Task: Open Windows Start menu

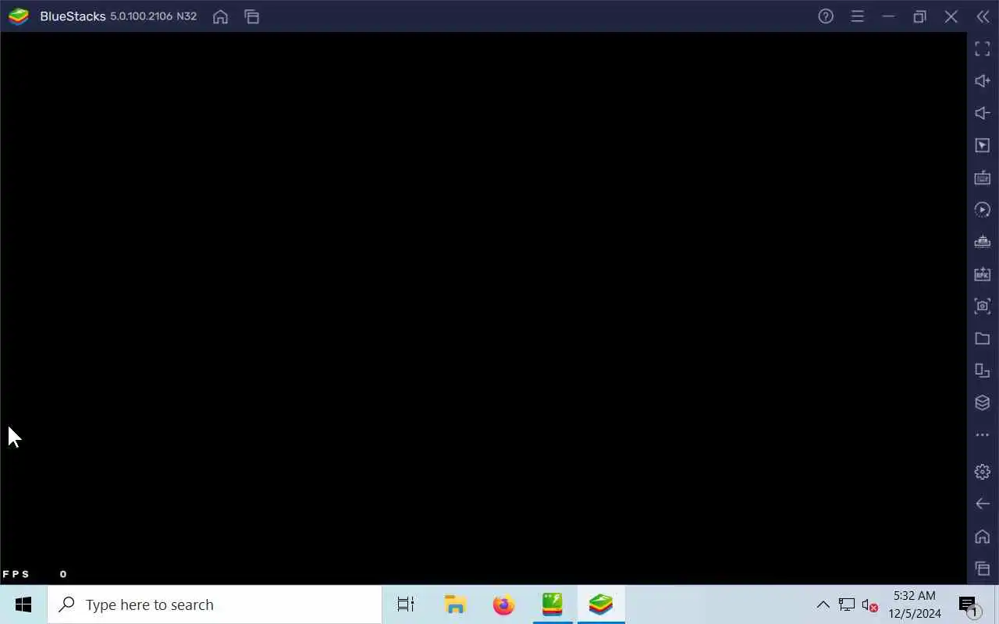Action: pos(23,604)
